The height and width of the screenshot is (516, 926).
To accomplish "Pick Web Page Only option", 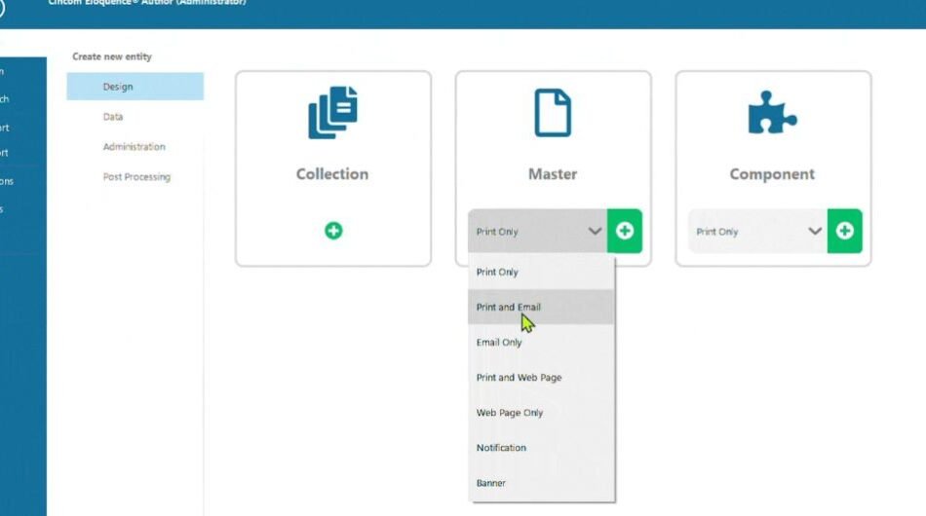I will (542, 413).
